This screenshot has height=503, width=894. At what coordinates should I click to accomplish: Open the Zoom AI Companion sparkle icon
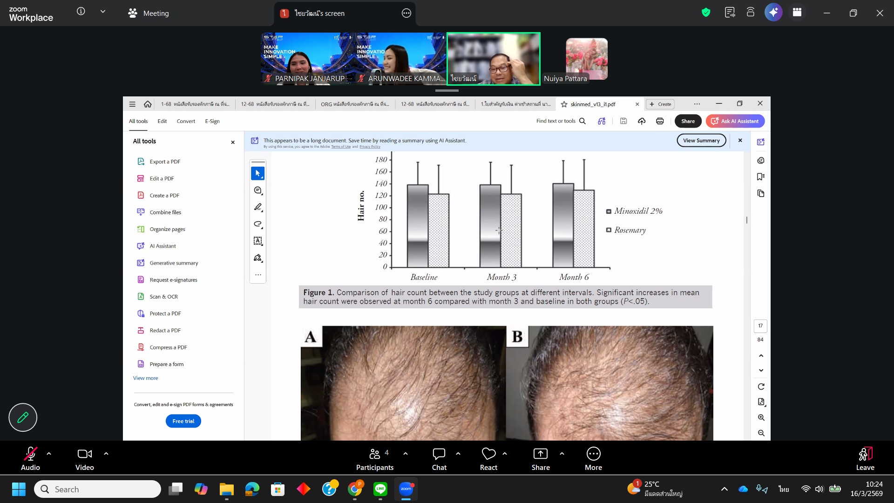point(773,13)
